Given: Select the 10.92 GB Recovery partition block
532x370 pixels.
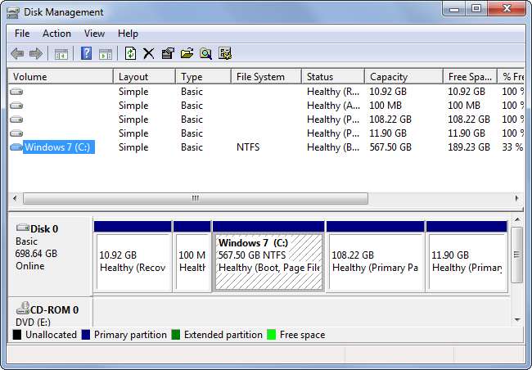Looking at the screenshot, I should 133,262.
